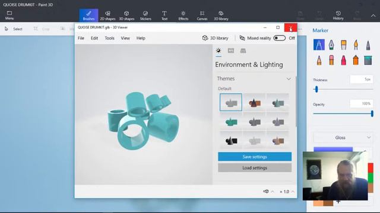Switch to Stats & Shading tab icon
Viewport: 380px width, 213px height.
point(231,51)
